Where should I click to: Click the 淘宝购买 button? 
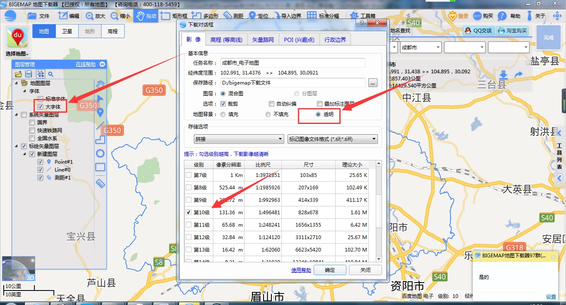pos(513,31)
